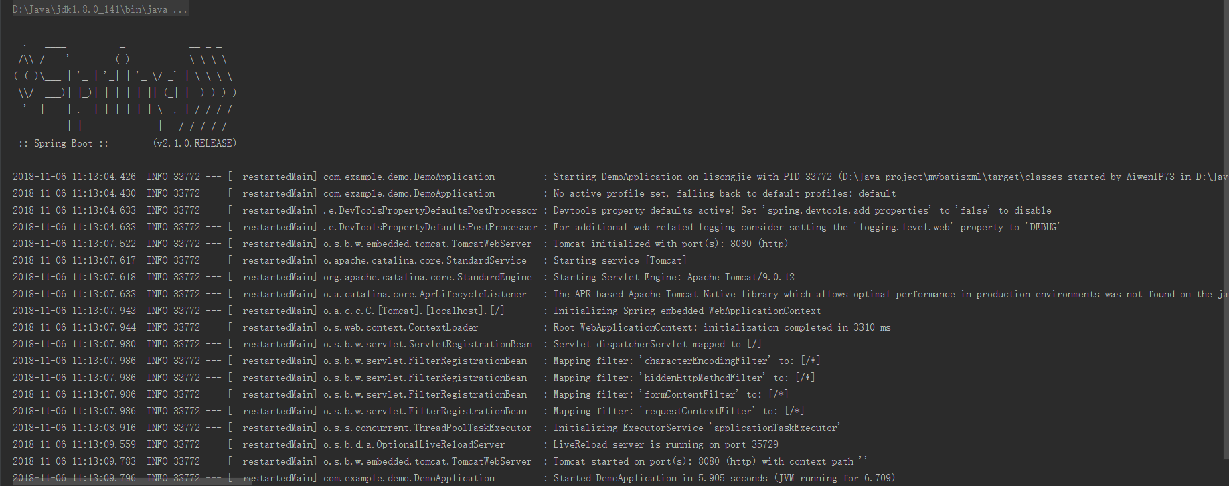Click logger 'o.s.web.context.ContextLoader'
The height and width of the screenshot is (486, 1229).
click(401, 327)
